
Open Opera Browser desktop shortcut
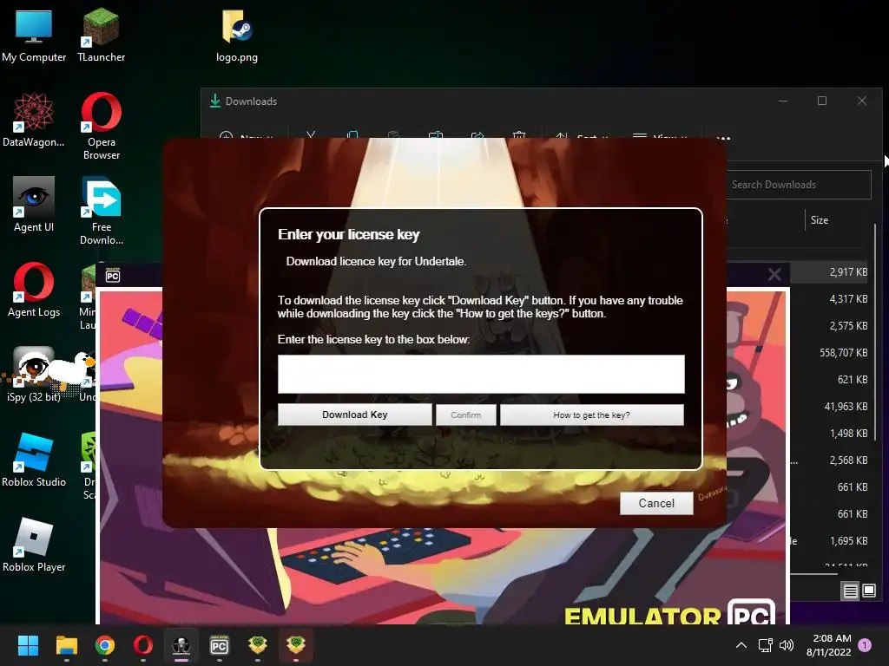tap(101, 126)
